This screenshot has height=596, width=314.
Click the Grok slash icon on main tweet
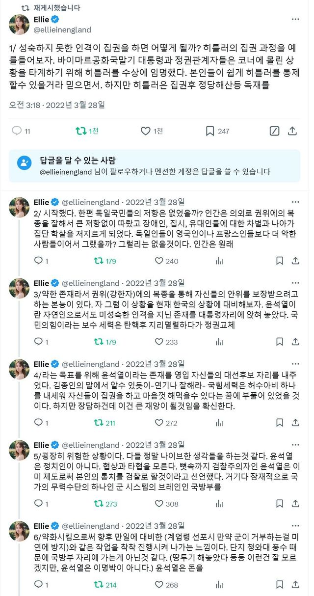point(275,131)
